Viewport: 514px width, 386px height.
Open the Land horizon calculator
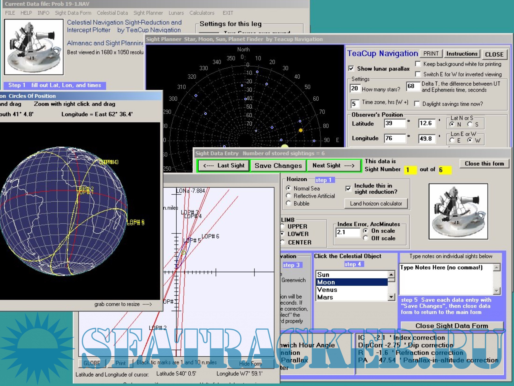(376, 204)
